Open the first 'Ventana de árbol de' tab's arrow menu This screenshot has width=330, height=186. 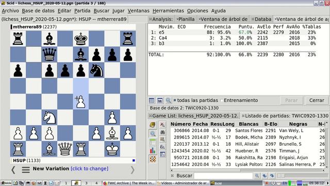[200, 19]
